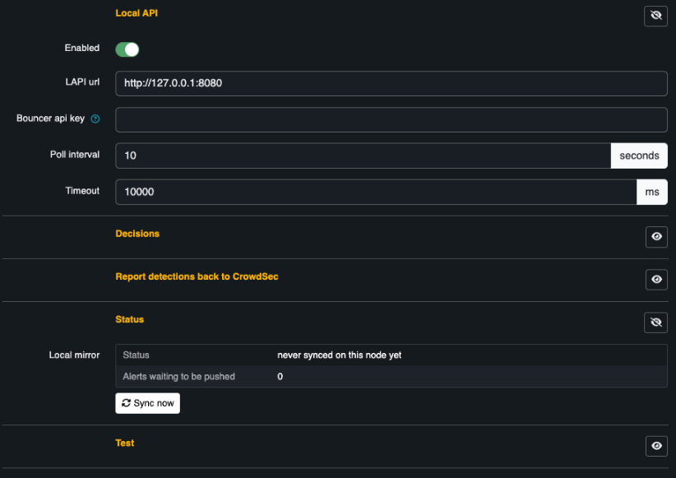Screen dimensions: 676x478
Task: Click the Local mirror label
Action: [x=74, y=355]
